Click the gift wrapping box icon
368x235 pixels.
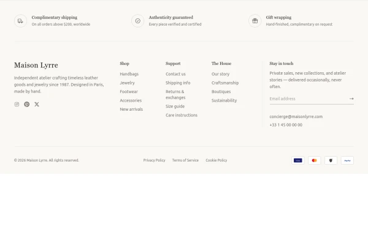255,21
